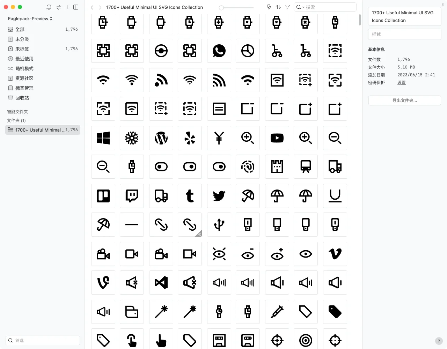
Task: Click the 文件夹 (1) section header
Action: (16, 120)
